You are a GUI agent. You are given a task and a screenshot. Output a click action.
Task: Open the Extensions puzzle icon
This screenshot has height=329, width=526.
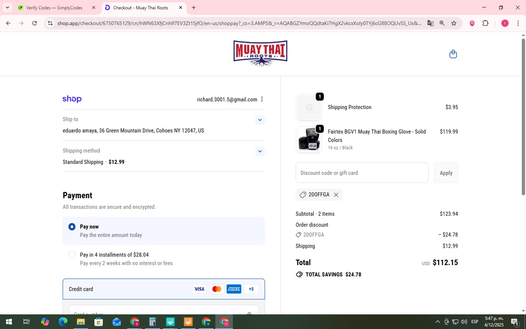click(485, 23)
